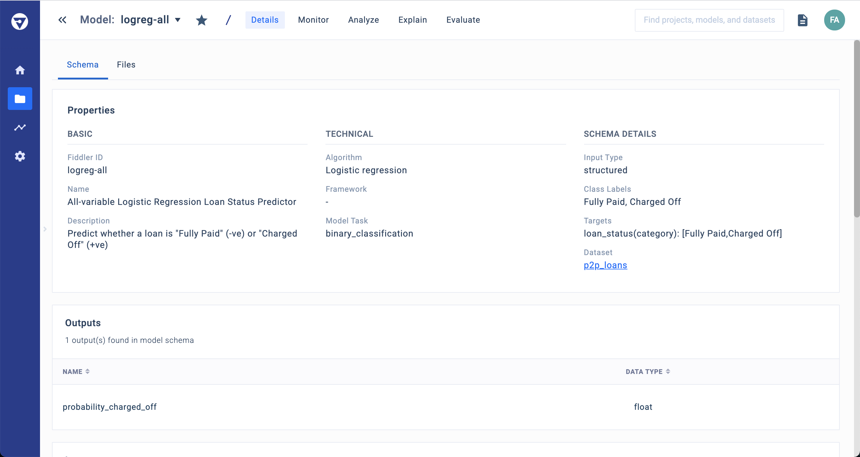Click the Outputs section heading
The height and width of the screenshot is (457, 860).
(x=83, y=323)
